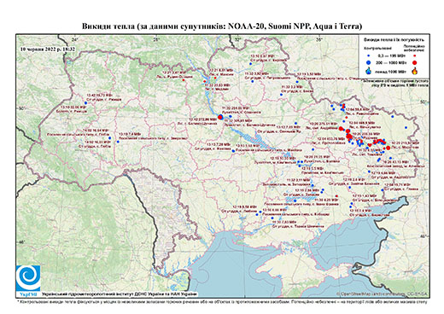
Task: Click the timestamp 10 червня 2022 р. 18:32
Action: point(48,49)
